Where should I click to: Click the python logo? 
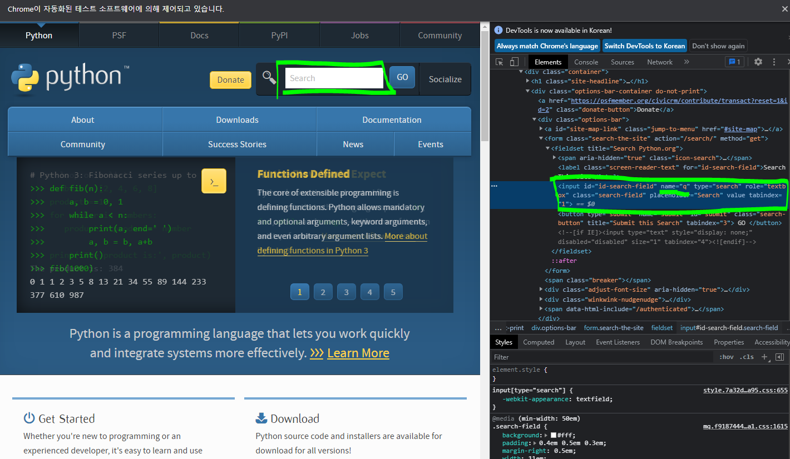(x=70, y=78)
